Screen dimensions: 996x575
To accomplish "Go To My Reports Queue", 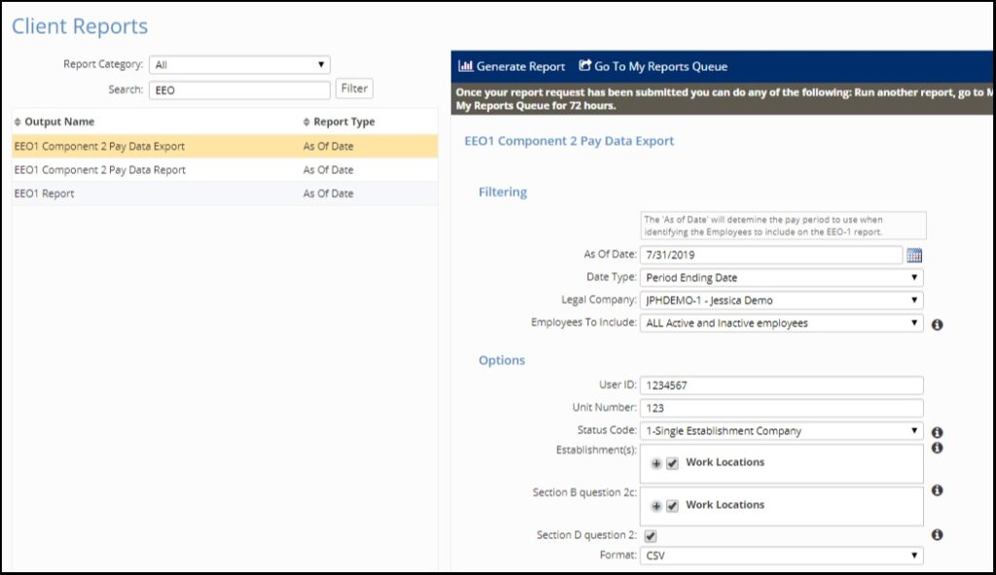I will (653, 66).
